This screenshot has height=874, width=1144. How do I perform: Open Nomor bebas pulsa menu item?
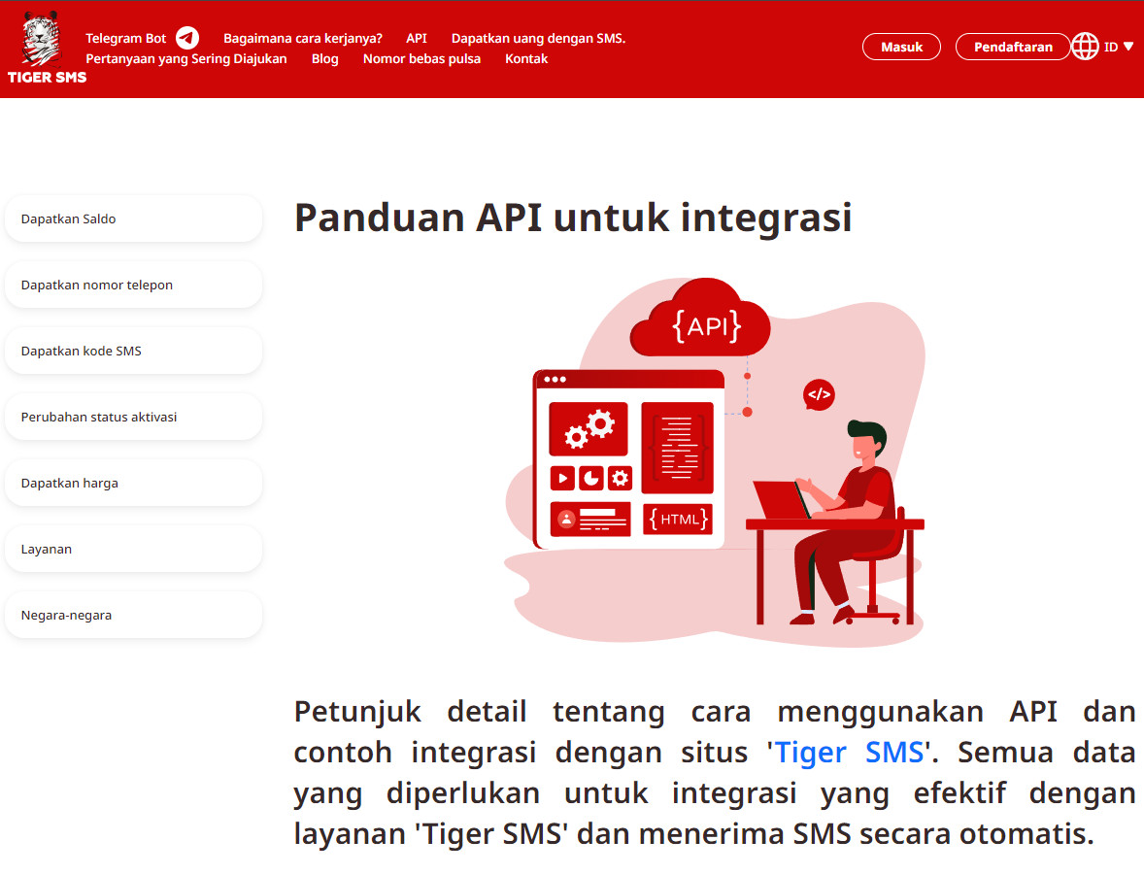(421, 58)
